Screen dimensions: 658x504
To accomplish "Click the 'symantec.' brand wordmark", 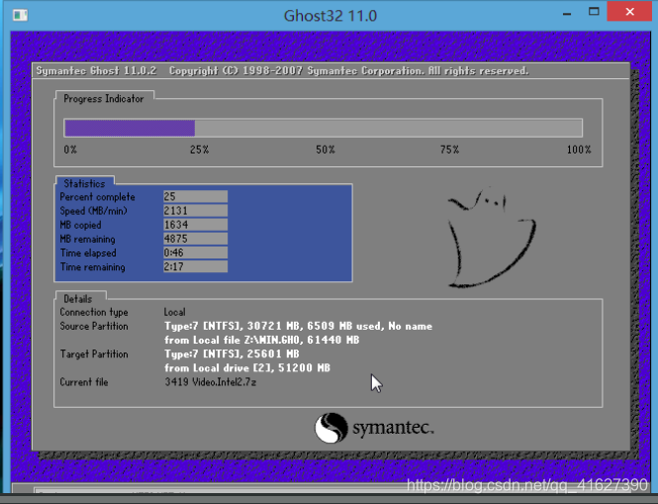I will click(x=393, y=428).
